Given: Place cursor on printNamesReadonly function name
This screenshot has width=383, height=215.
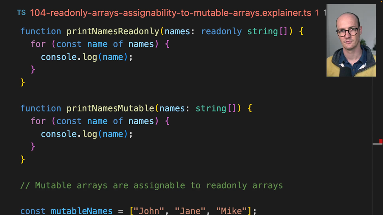Looking at the screenshot, I should click(x=113, y=31).
